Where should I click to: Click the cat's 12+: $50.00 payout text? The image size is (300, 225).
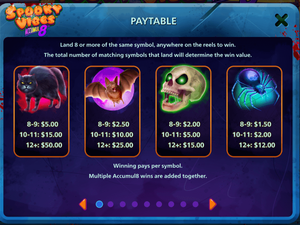coord(44,145)
